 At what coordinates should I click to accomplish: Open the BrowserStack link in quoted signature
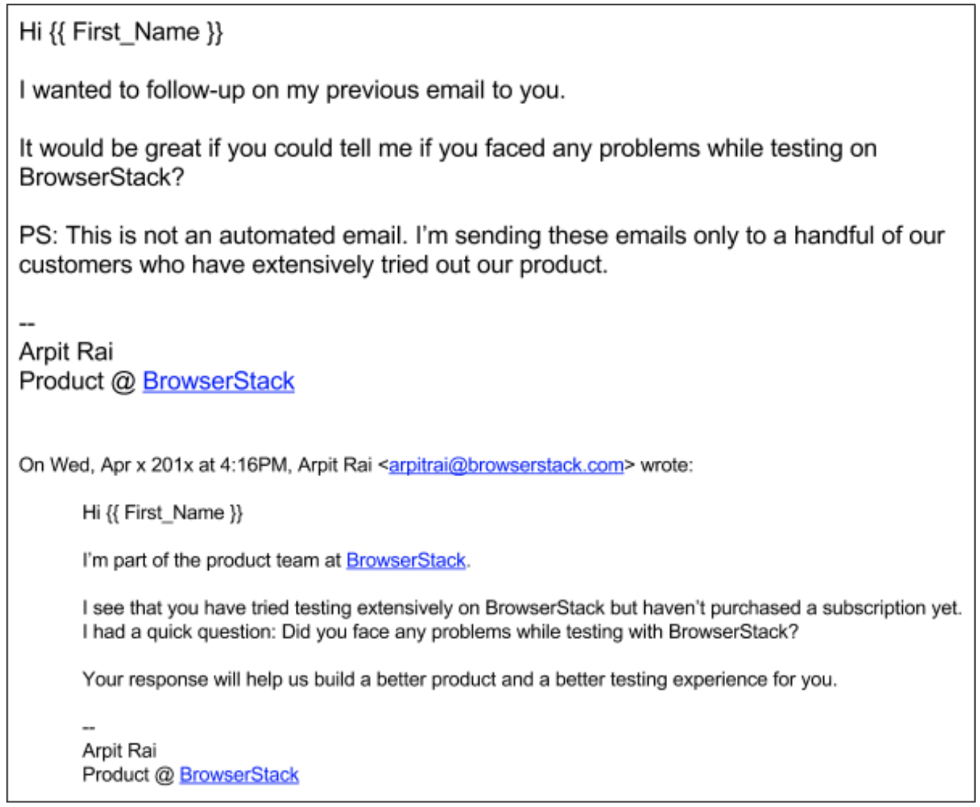click(239, 775)
